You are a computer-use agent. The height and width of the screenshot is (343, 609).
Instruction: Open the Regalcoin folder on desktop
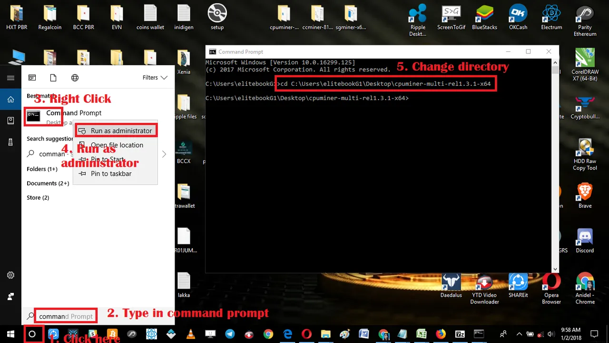pos(50,18)
